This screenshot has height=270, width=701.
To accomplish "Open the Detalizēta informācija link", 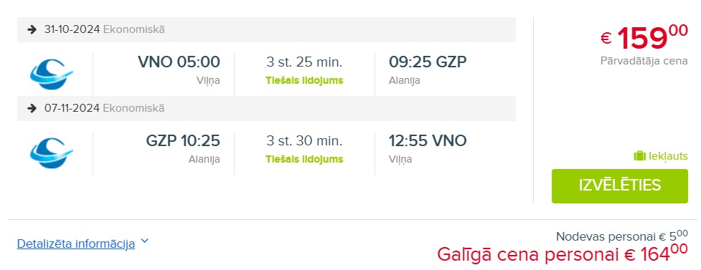I will pyautogui.click(x=76, y=244).
